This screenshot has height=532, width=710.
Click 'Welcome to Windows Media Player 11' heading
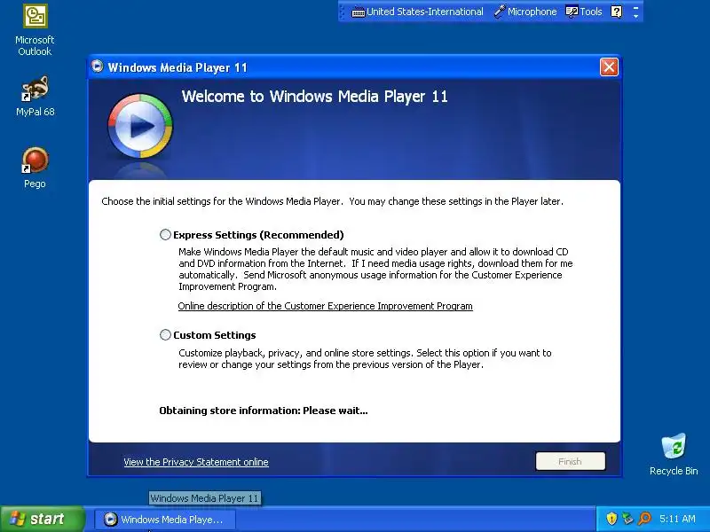[315, 97]
